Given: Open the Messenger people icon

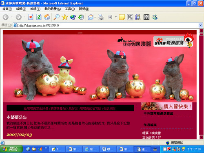Looking at the screenshot, I should click(155, 17).
